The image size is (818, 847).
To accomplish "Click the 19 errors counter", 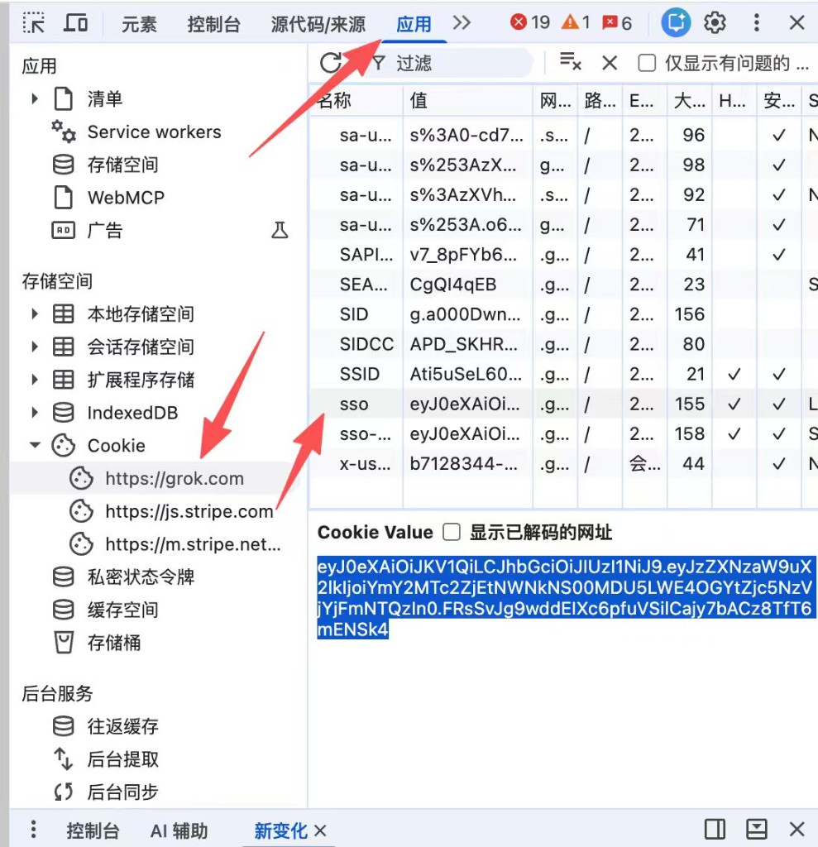I will pyautogui.click(x=530, y=22).
